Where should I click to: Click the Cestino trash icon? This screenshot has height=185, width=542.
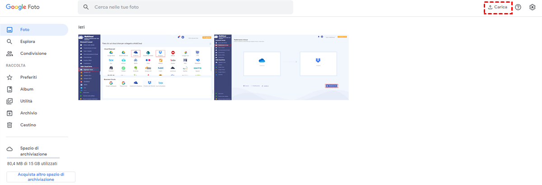(9, 125)
